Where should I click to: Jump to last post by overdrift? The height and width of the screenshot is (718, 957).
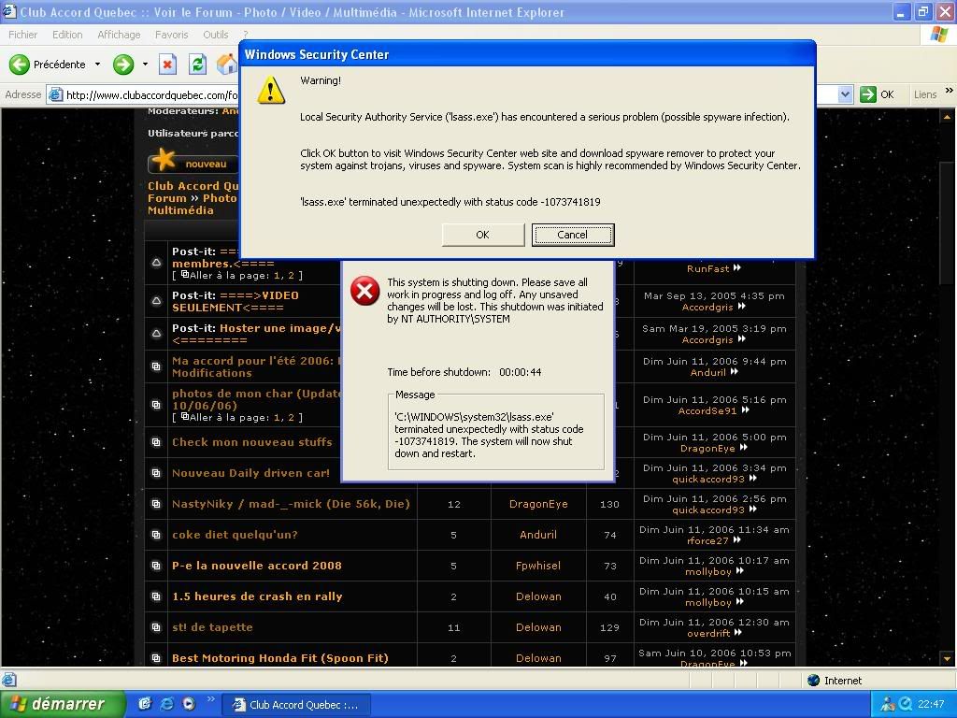click(x=738, y=633)
